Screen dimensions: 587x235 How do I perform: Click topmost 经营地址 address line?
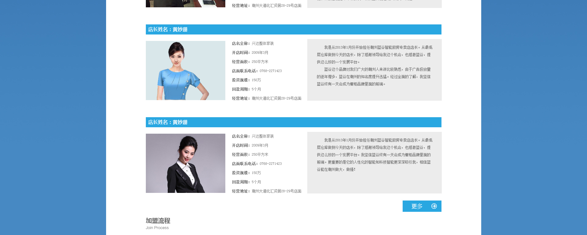pyautogui.click(x=267, y=5)
